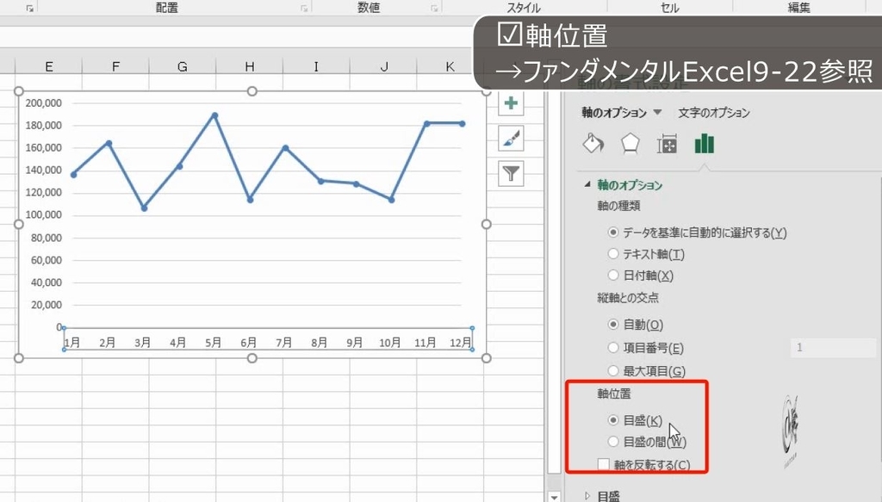Select the 目盛の間(W) axis position option
The image size is (882, 502).
coord(613,441)
